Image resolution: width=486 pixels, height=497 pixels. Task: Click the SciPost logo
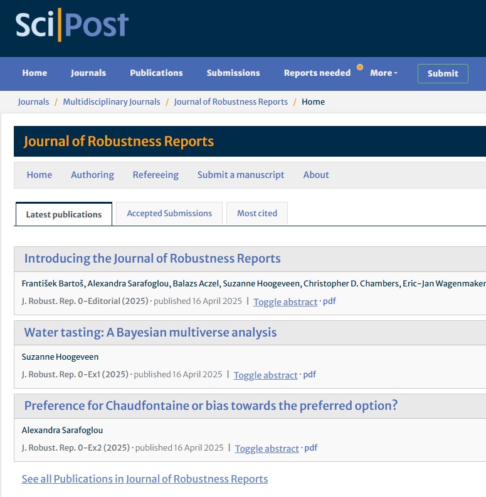point(72,24)
